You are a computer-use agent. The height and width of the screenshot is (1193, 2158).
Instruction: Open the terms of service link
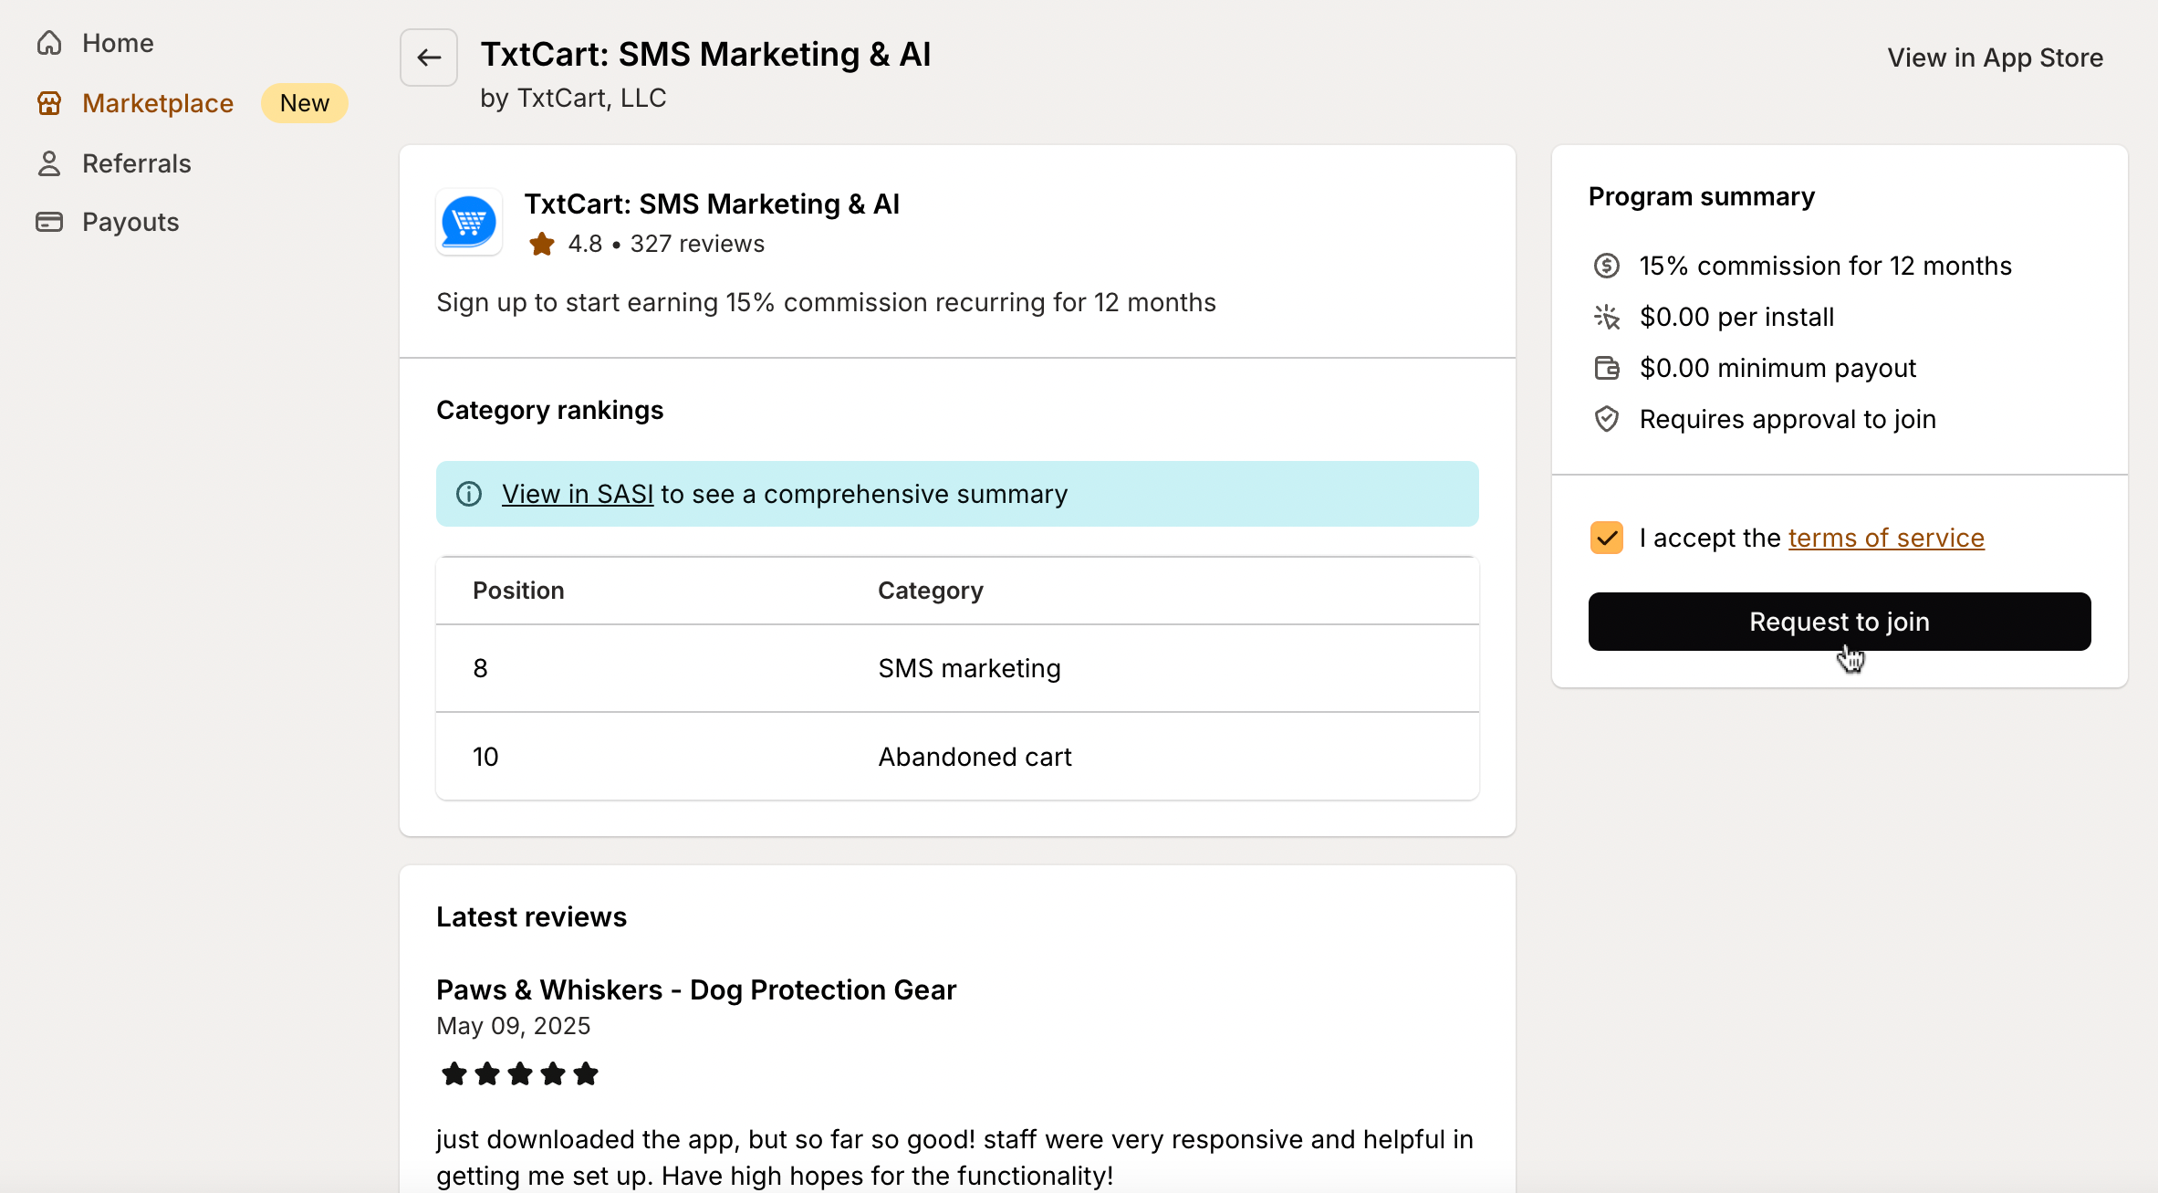pyautogui.click(x=1885, y=538)
